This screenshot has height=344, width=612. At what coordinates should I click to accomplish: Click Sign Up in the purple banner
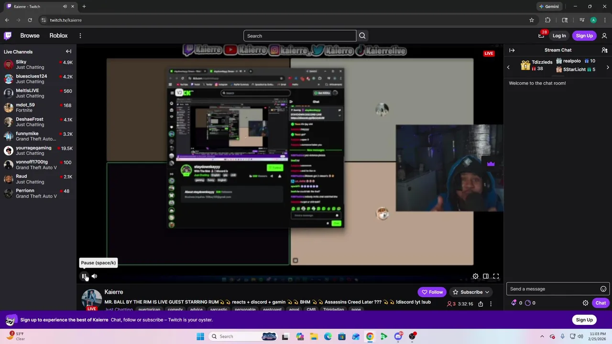[584, 320]
